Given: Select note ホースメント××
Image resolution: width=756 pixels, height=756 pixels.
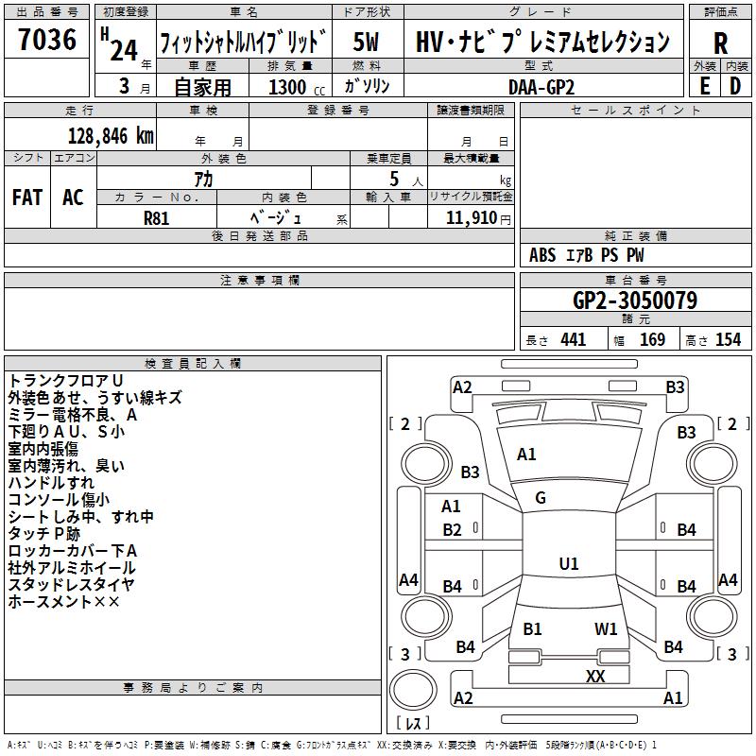Looking at the screenshot, I should [x=63, y=602].
